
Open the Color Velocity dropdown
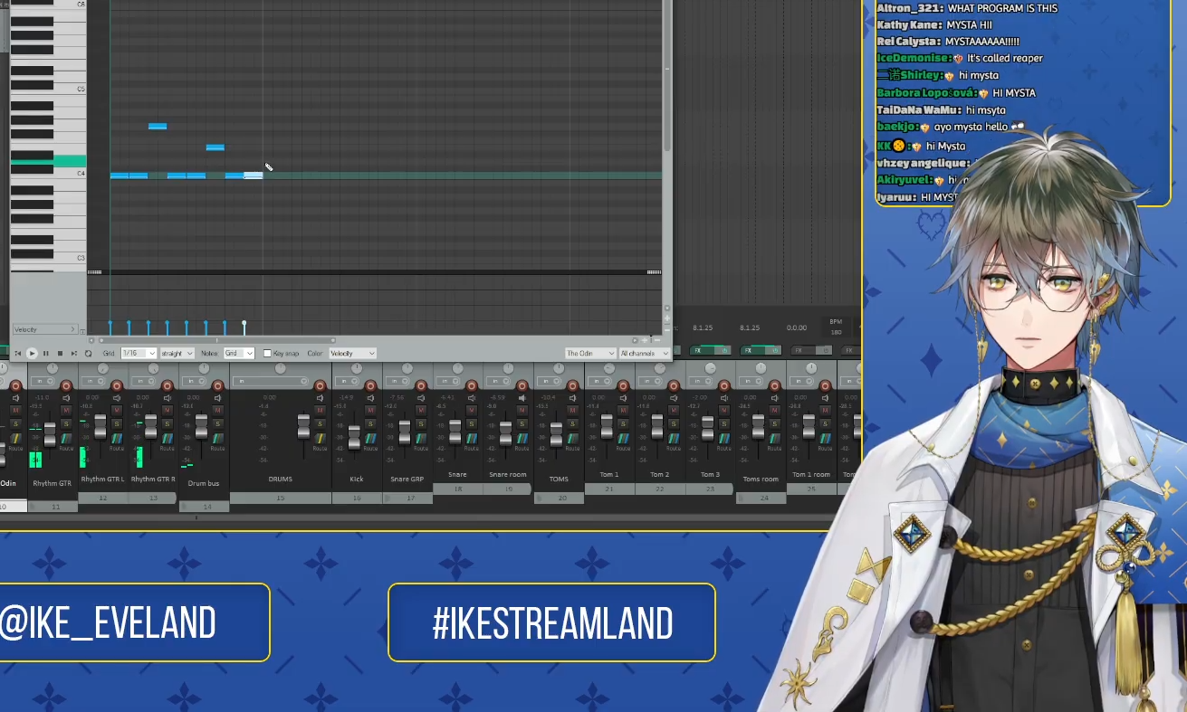click(x=352, y=353)
